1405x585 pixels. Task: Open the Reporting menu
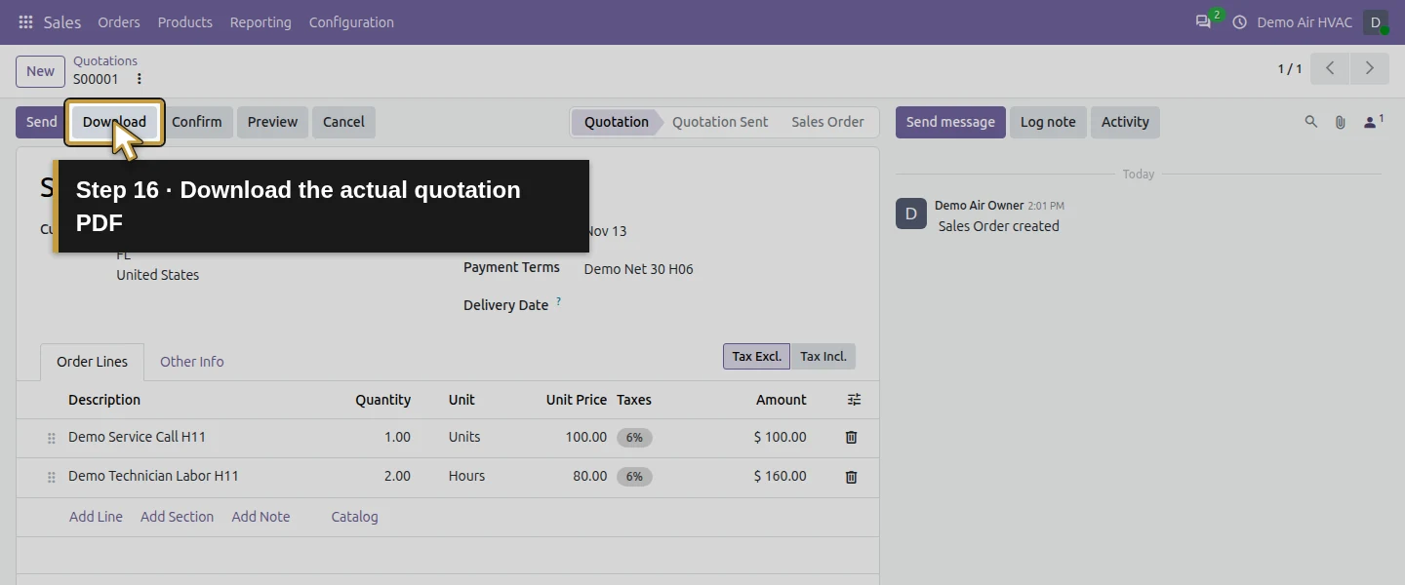coord(261,22)
